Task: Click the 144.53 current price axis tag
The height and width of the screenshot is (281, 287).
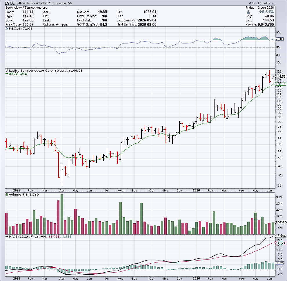Action: (281, 76)
